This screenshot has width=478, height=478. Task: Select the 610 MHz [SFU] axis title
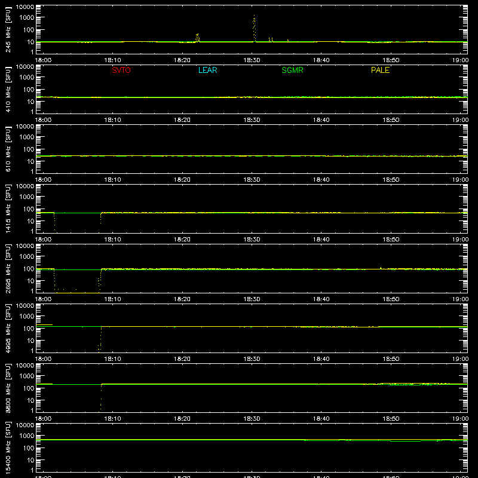pos(8,149)
